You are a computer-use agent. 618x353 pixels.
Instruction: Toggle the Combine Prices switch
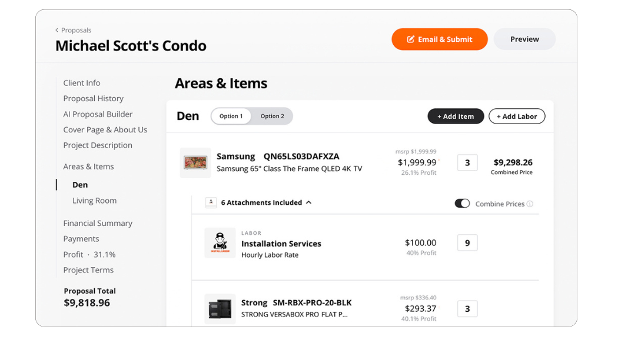[x=462, y=204]
